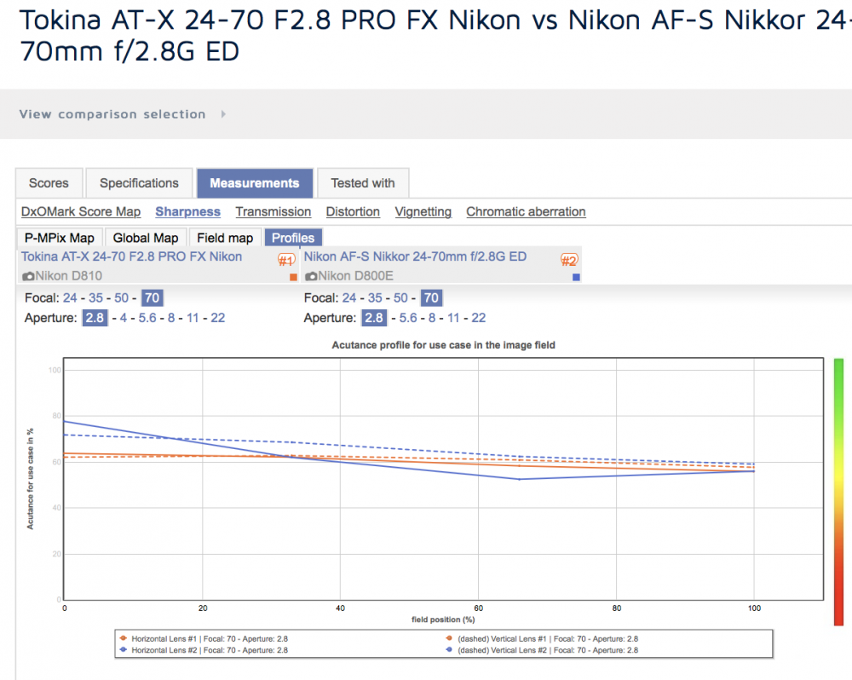The height and width of the screenshot is (680, 852).
Task: Open the Nikon AF-S Nikkor 24-70mm f/2.8G ED link
Action: (x=415, y=256)
